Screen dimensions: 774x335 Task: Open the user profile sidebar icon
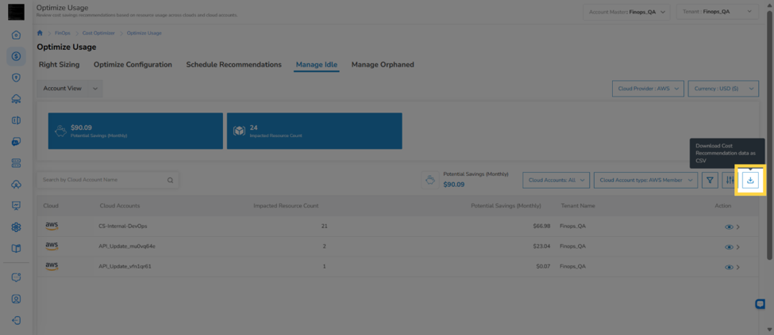(x=16, y=299)
